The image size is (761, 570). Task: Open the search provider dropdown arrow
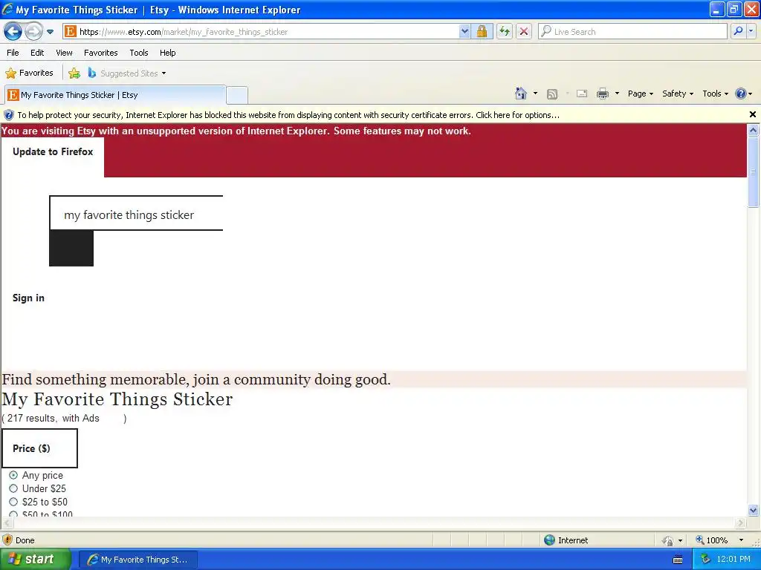click(751, 31)
